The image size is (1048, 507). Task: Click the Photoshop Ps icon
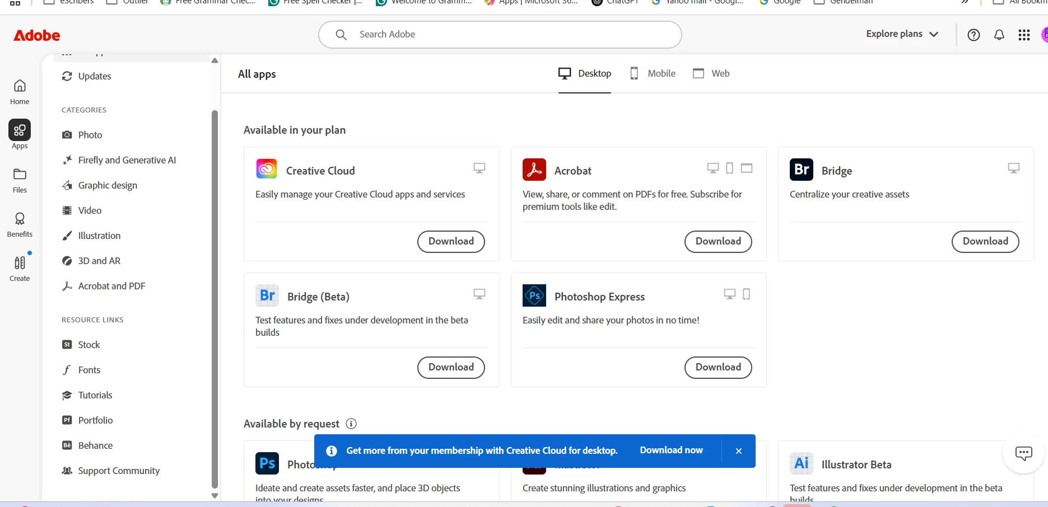click(x=267, y=463)
